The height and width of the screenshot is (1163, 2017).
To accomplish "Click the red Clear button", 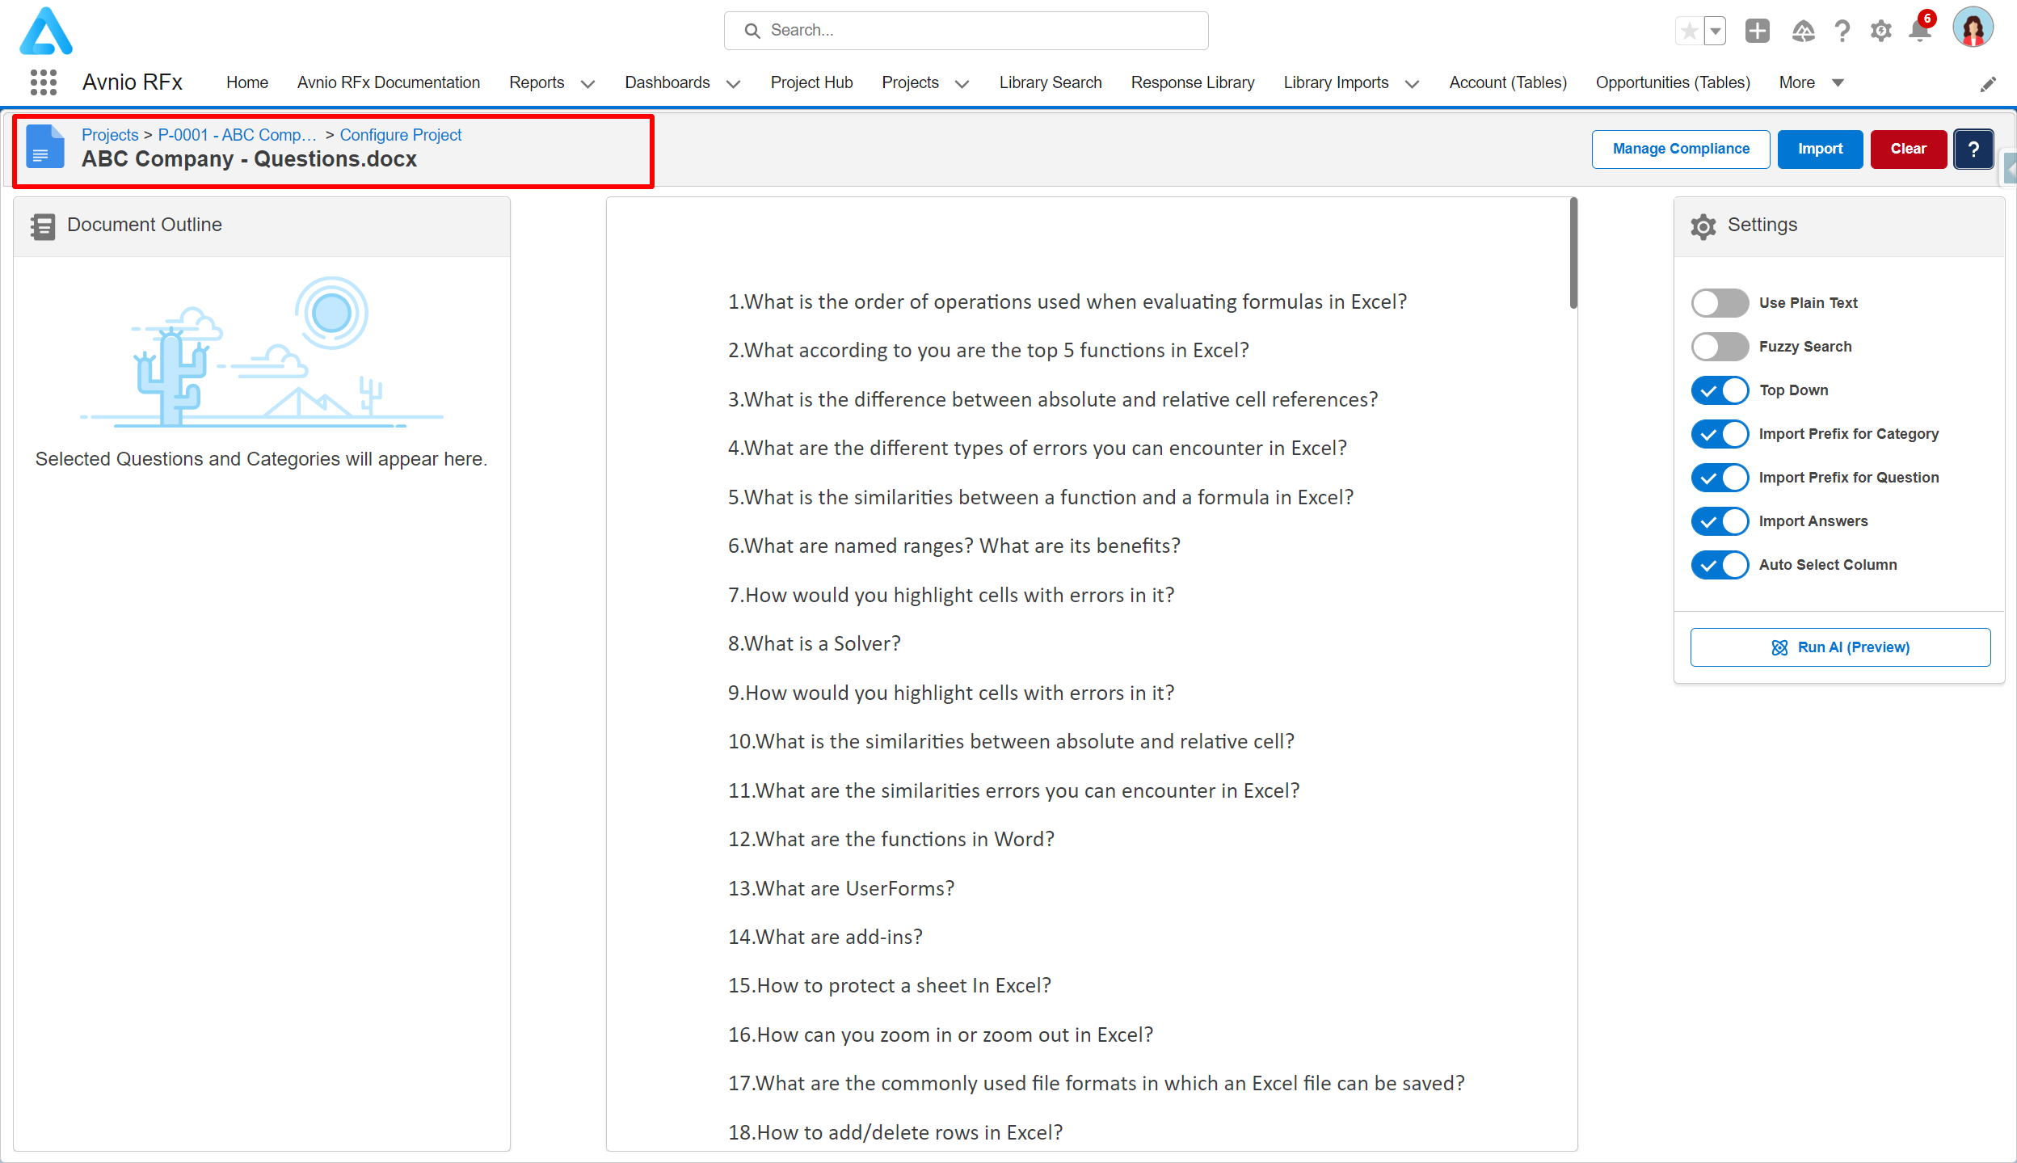I will coord(1908,149).
